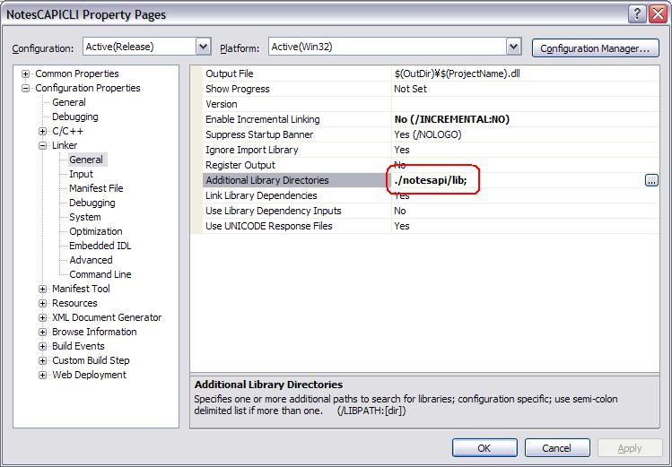This screenshot has height=467, width=672.
Task: Select Optimization under Linker
Action: click(x=96, y=231)
